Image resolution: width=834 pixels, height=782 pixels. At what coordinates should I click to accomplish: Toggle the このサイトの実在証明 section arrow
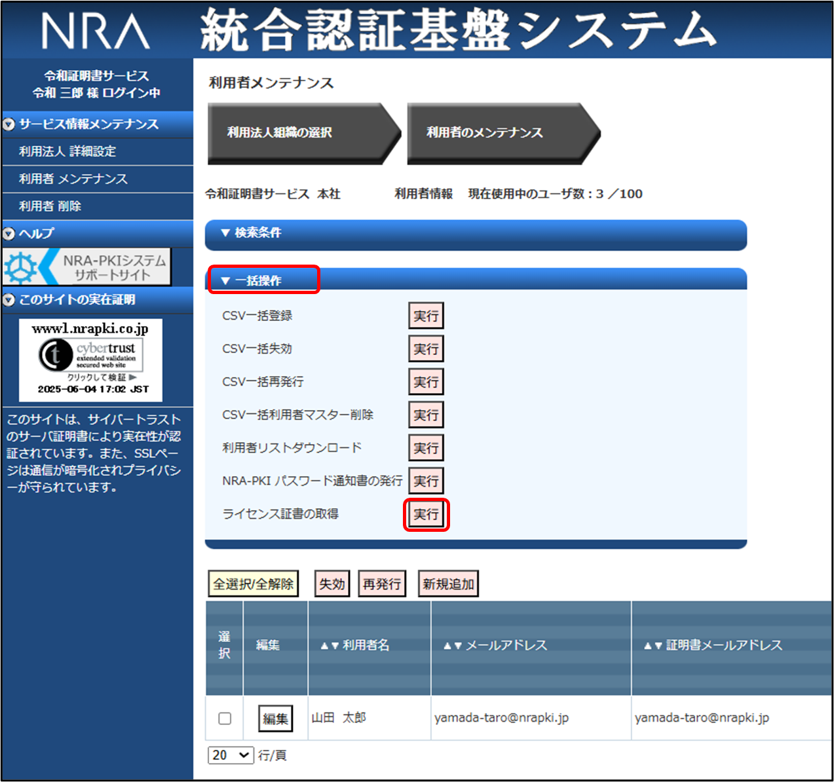coord(9,300)
